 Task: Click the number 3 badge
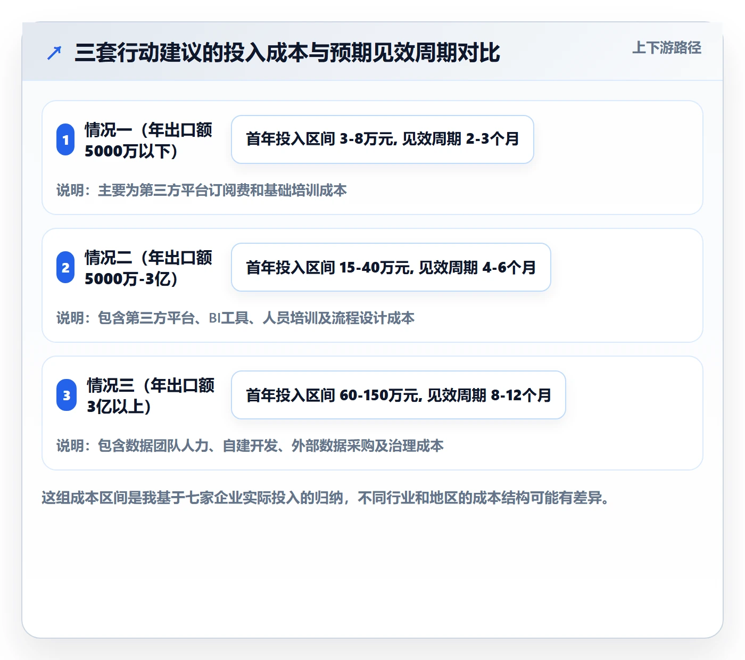click(x=67, y=395)
